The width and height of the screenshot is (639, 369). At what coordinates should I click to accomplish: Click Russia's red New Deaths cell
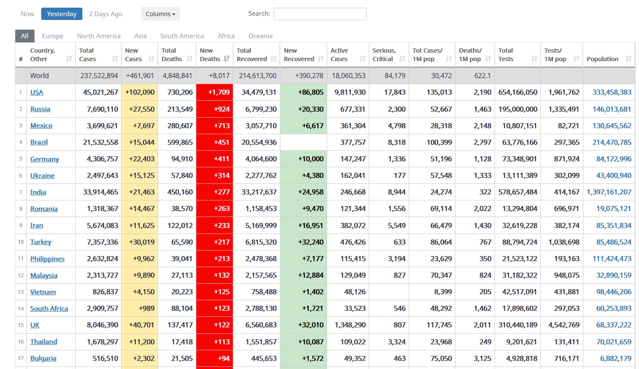tap(215, 109)
